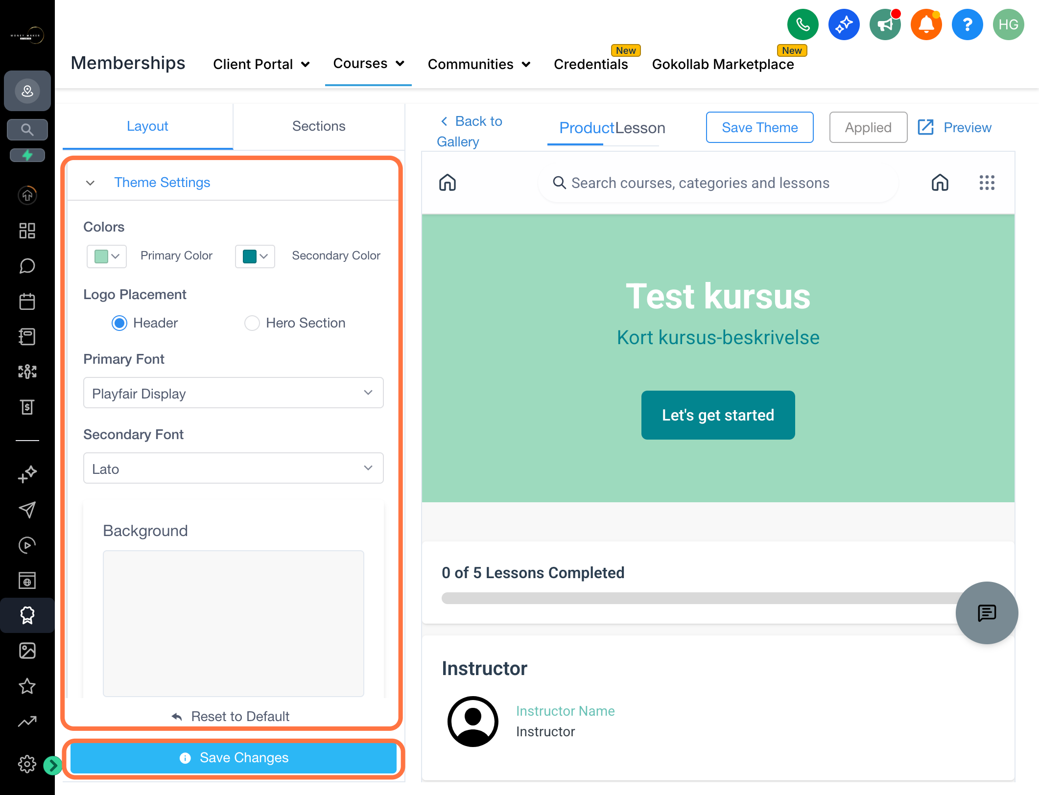Viewport: 1039px width, 795px height.
Task: Collapse the Theme Settings section
Action: (90, 183)
